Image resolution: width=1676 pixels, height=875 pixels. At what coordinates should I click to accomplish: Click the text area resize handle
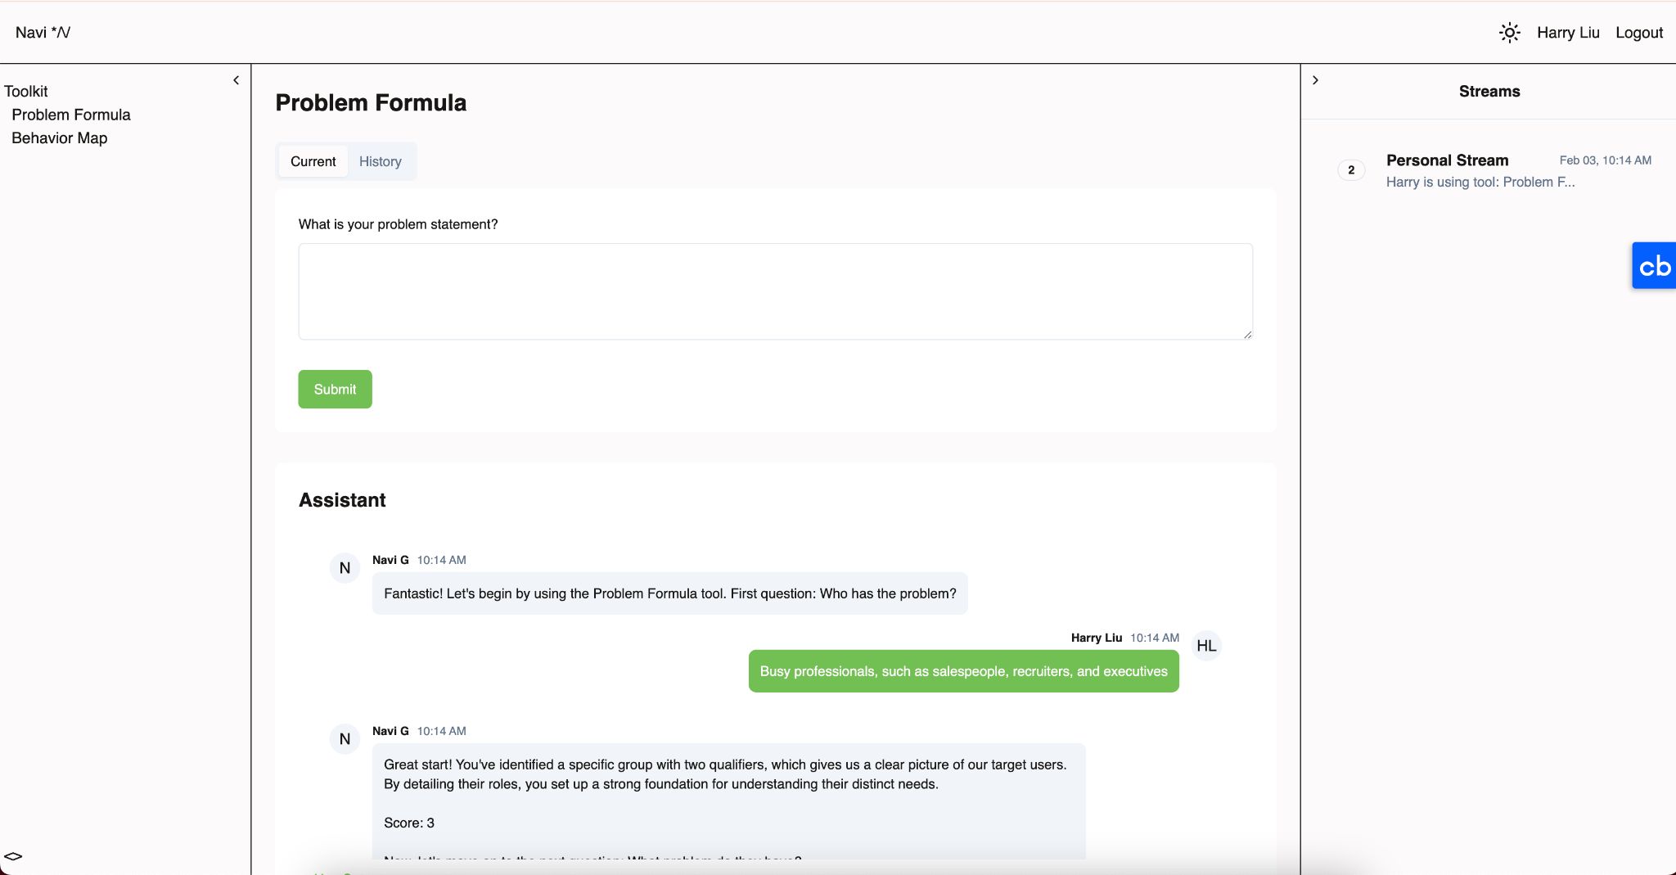[1247, 334]
